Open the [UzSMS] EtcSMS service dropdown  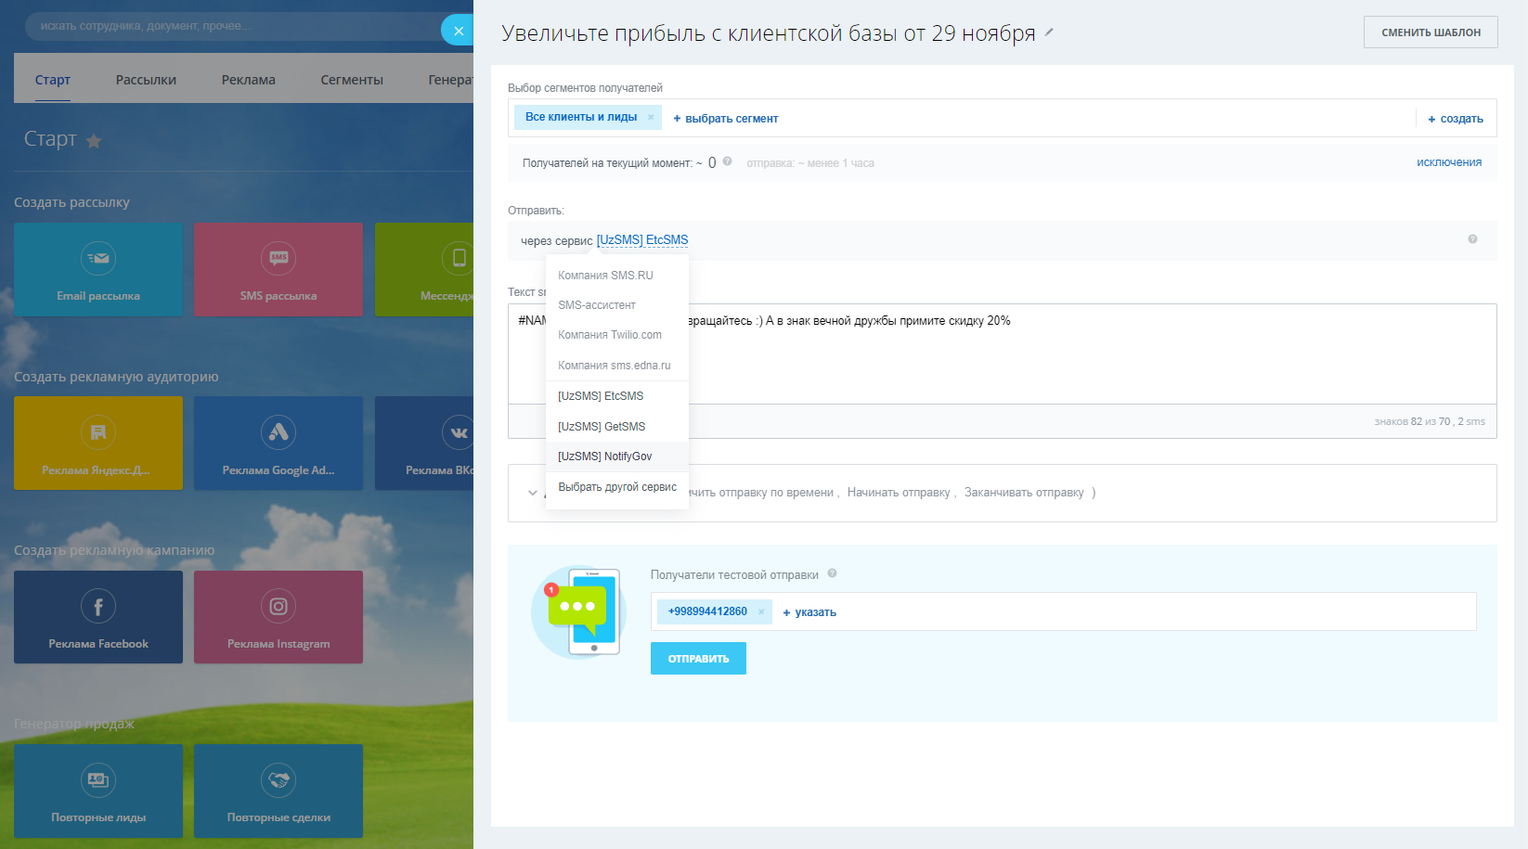coord(642,240)
